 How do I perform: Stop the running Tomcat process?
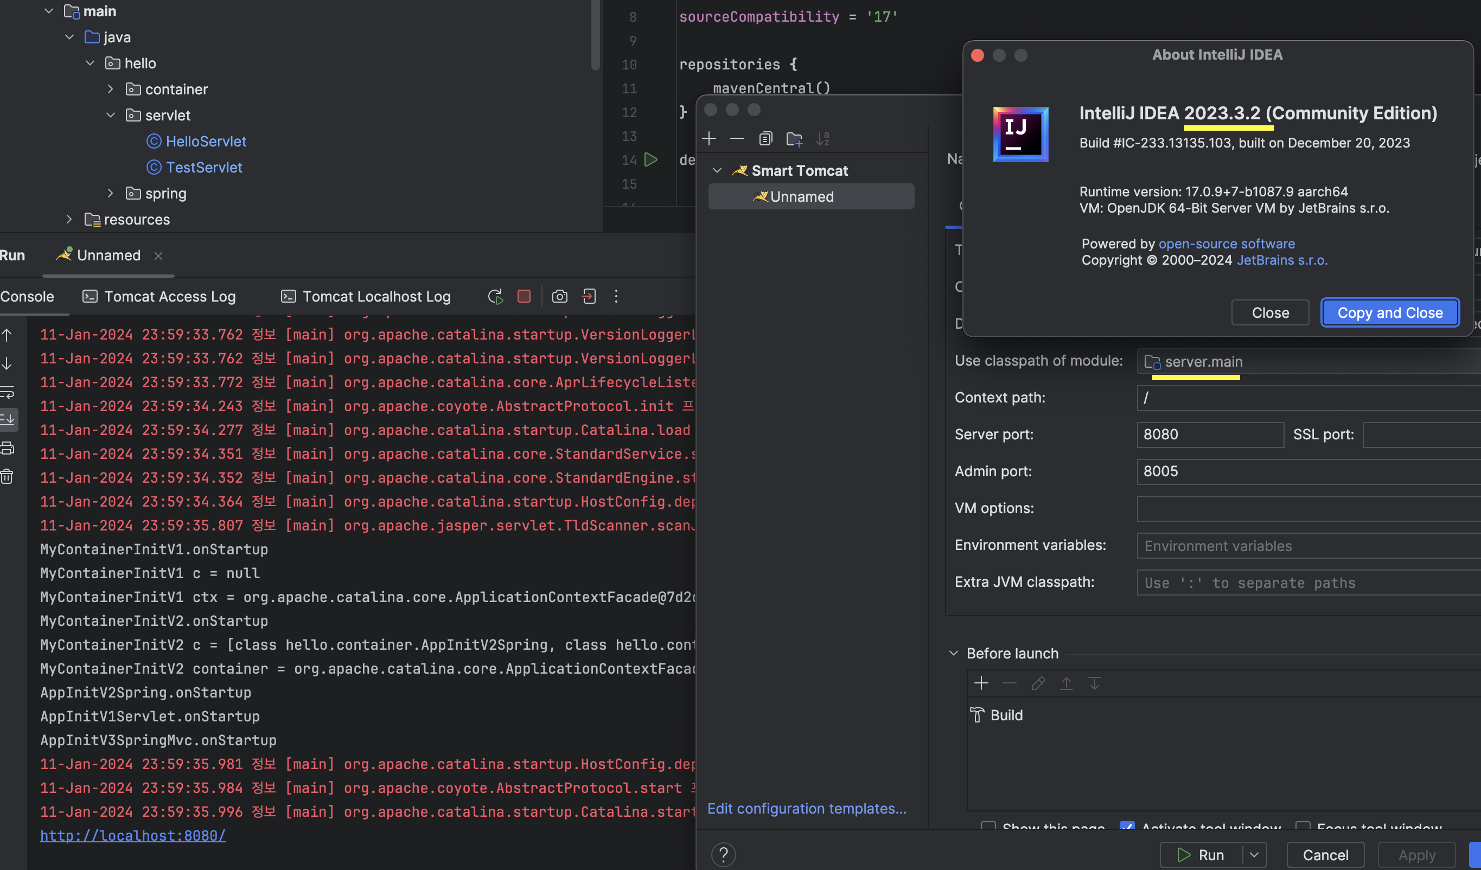click(524, 297)
